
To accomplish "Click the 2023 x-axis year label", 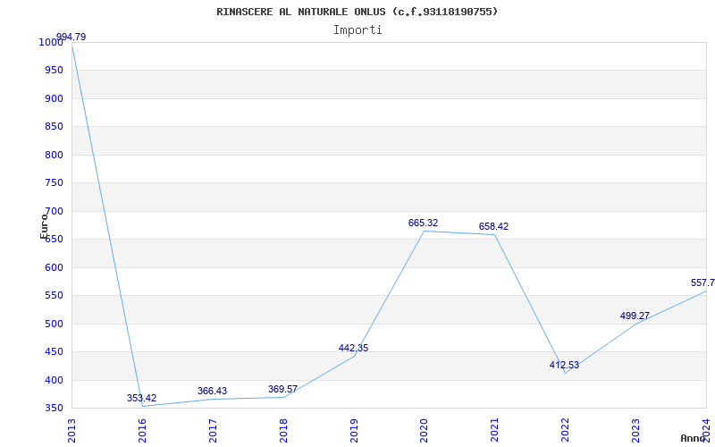I will pos(636,431).
